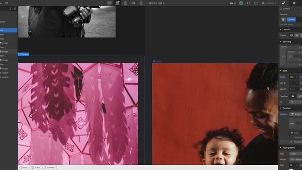Select the black-and-white camera photo
The image size is (302, 170).
[67, 22]
